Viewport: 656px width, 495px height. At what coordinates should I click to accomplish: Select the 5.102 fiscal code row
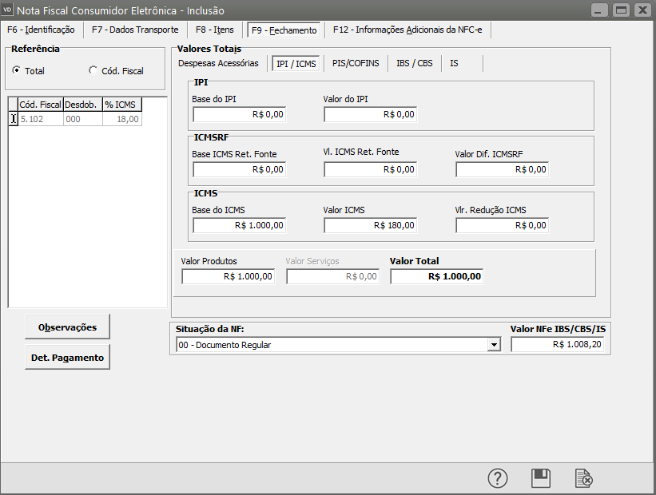coord(40,119)
